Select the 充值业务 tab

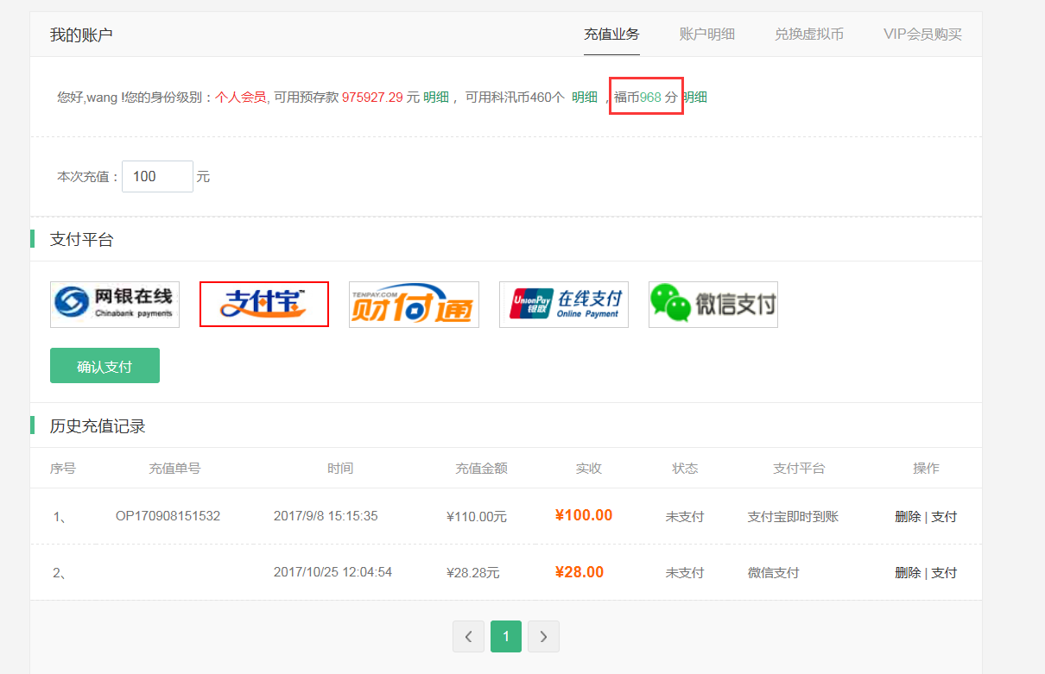coord(611,35)
